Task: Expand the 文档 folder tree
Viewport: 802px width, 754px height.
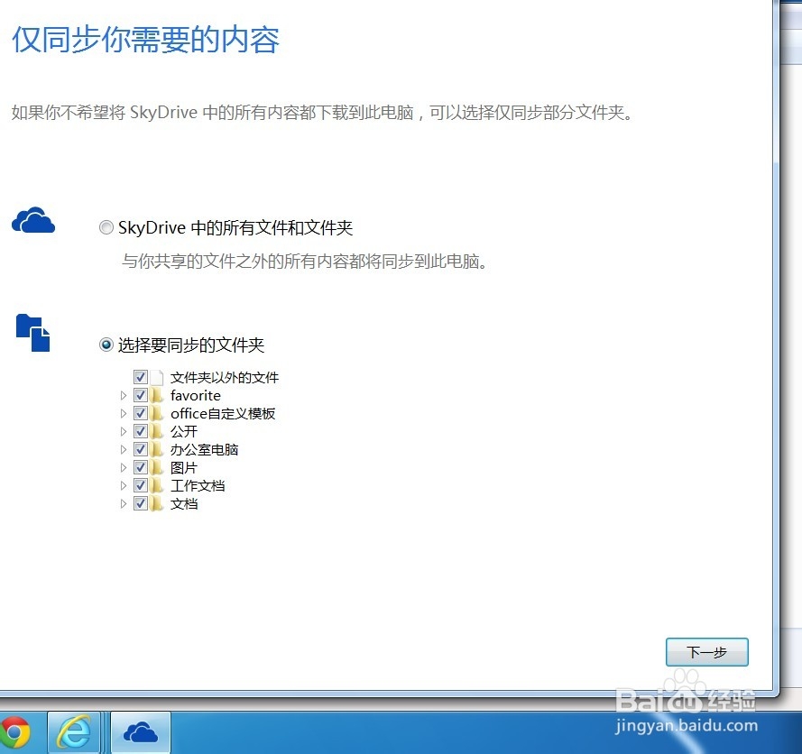Action: (x=124, y=503)
